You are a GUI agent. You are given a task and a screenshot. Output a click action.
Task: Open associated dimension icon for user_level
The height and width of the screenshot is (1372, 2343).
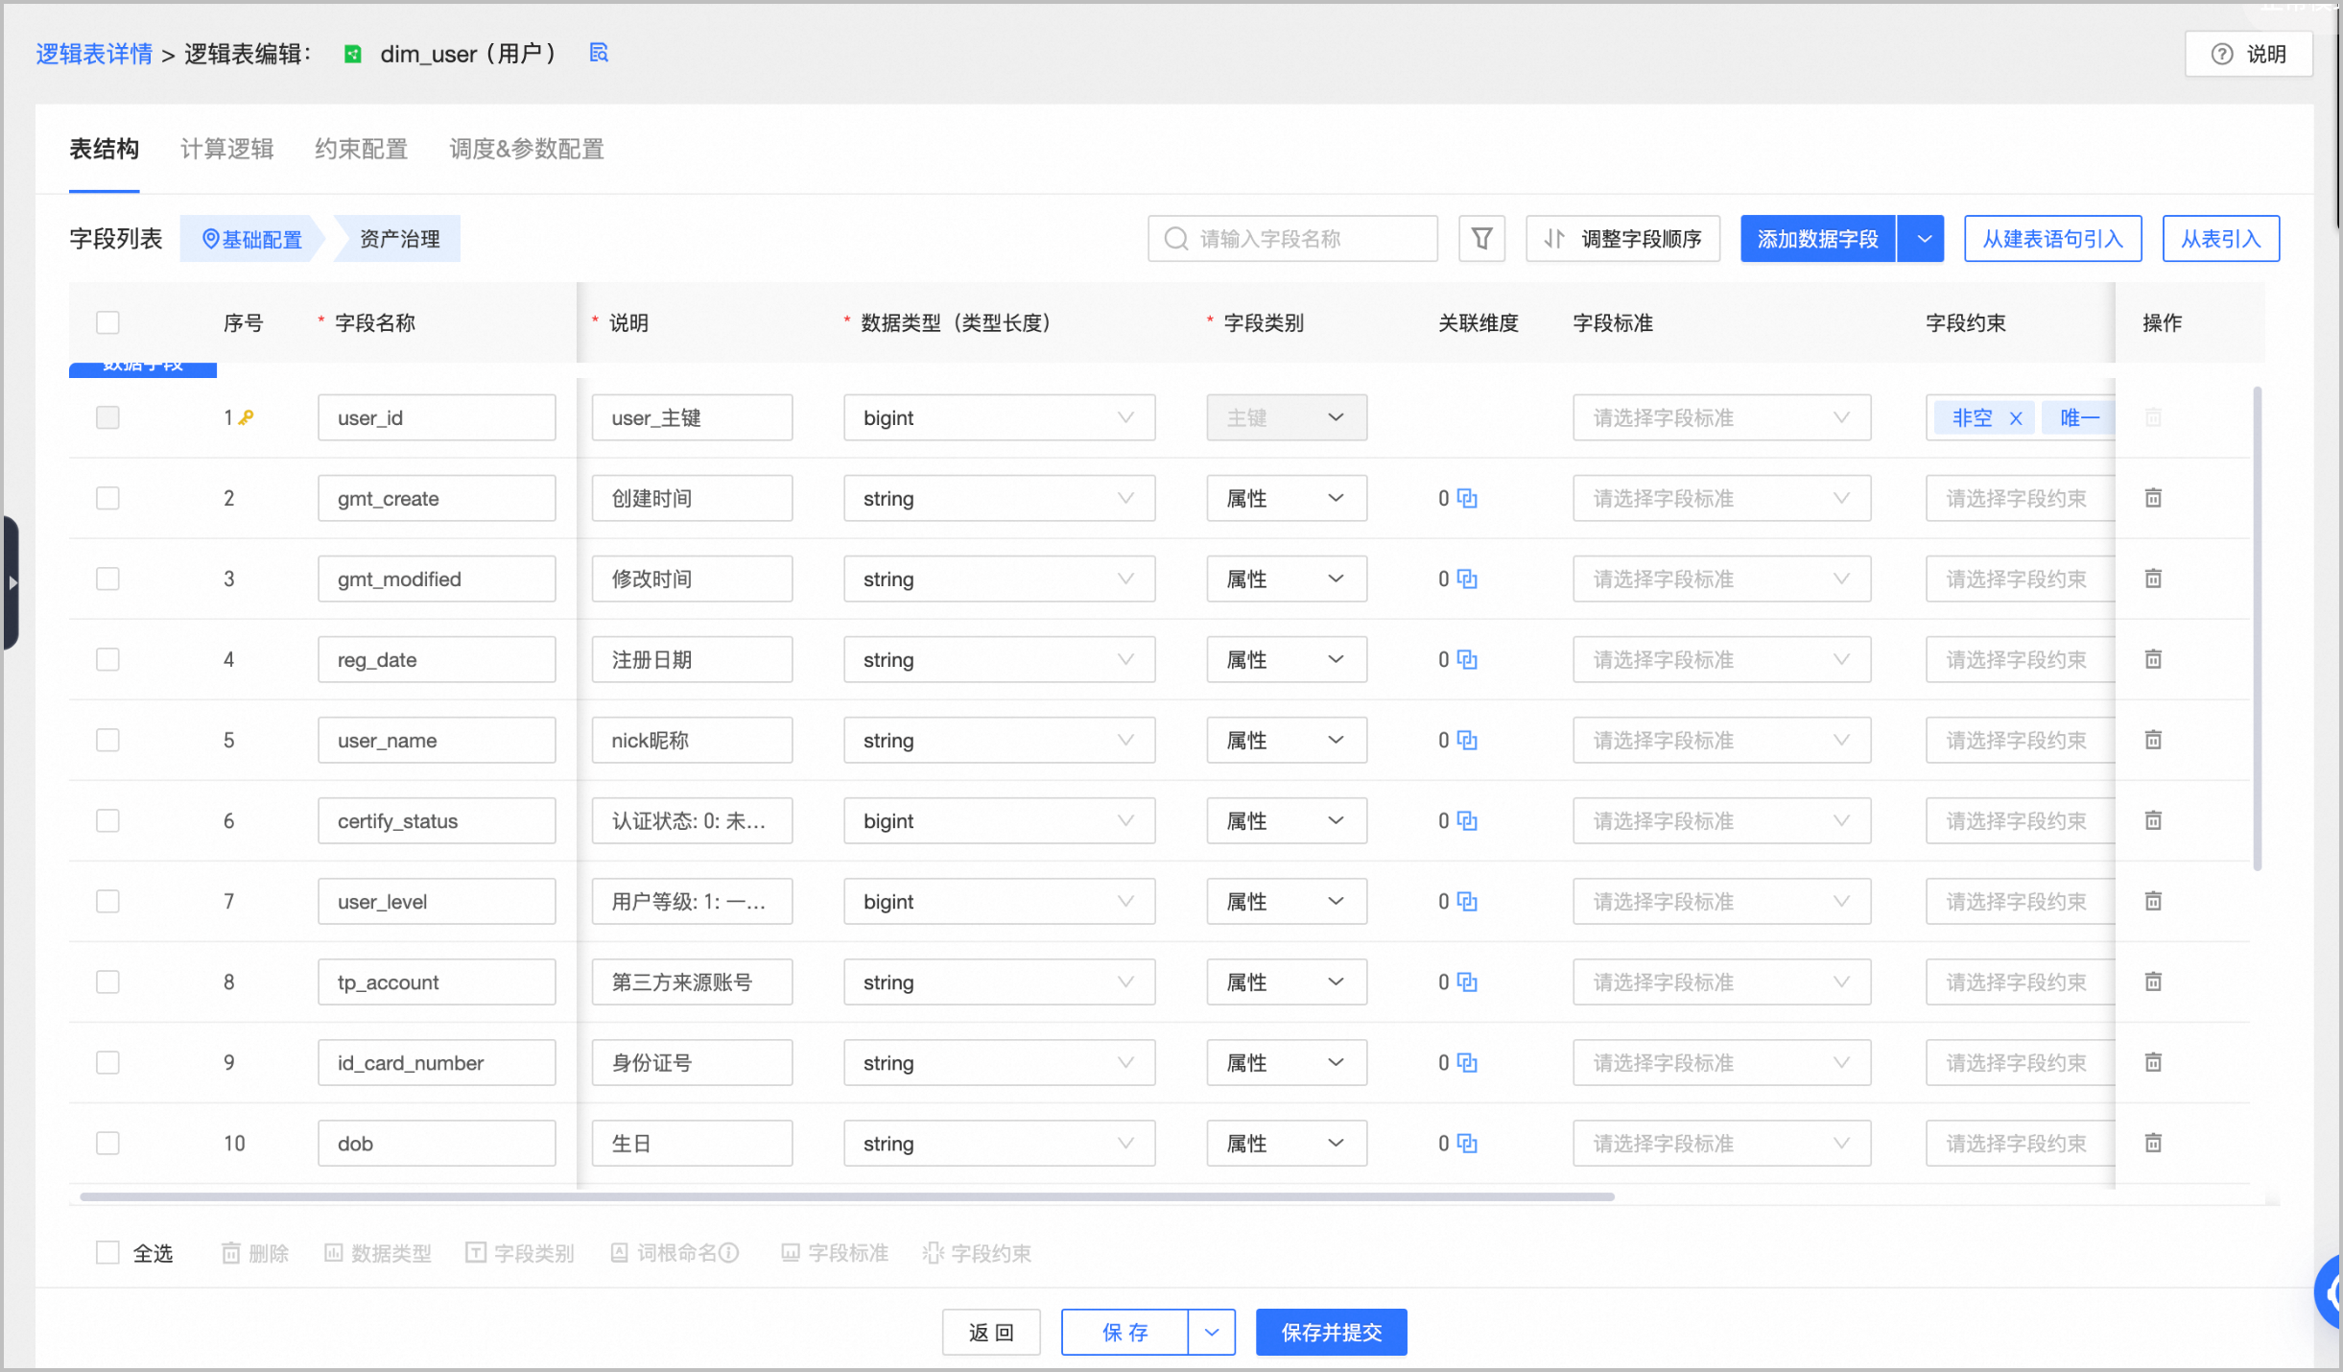pos(1467,901)
